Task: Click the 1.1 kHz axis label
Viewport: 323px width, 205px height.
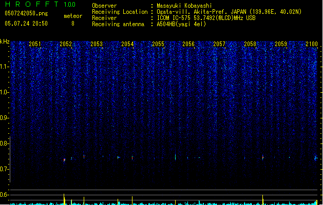Action: (x=5, y=67)
